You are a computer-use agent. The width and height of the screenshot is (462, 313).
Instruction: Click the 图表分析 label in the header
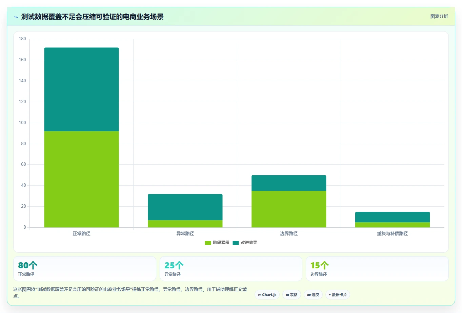pos(439,16)
